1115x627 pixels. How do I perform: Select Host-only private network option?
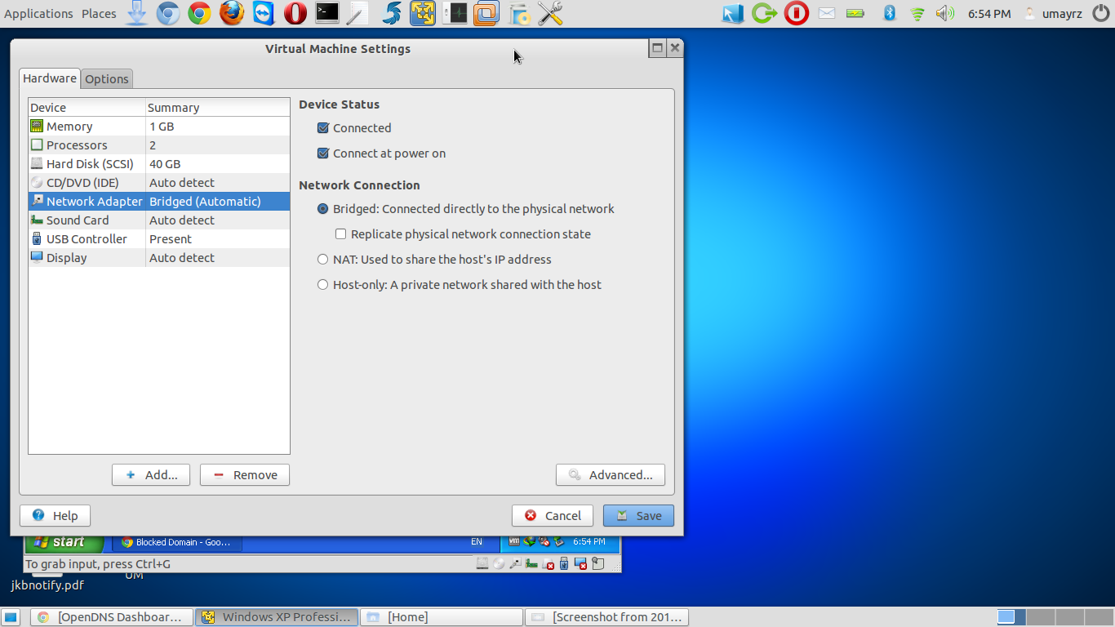(x=323, y=285)
